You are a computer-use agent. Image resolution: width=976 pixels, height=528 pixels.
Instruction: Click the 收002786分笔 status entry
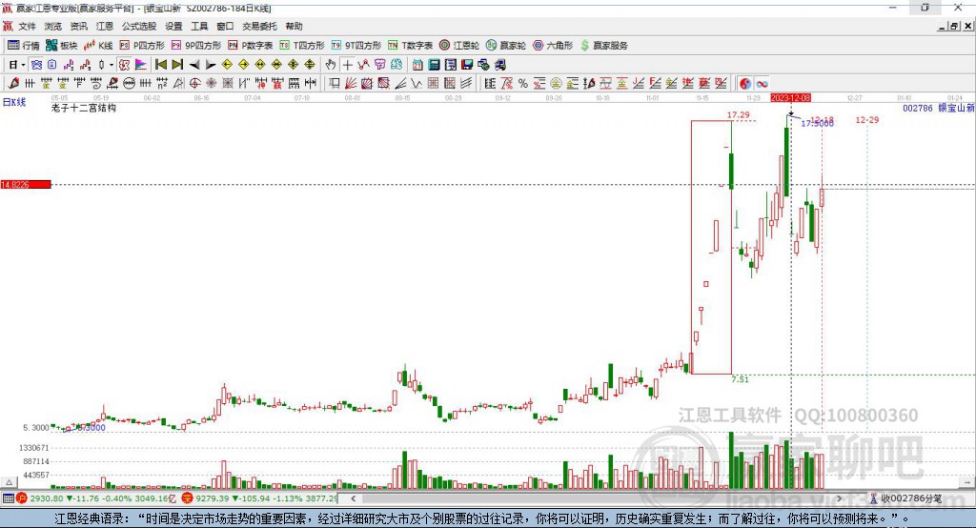click(x=906, y=498)
